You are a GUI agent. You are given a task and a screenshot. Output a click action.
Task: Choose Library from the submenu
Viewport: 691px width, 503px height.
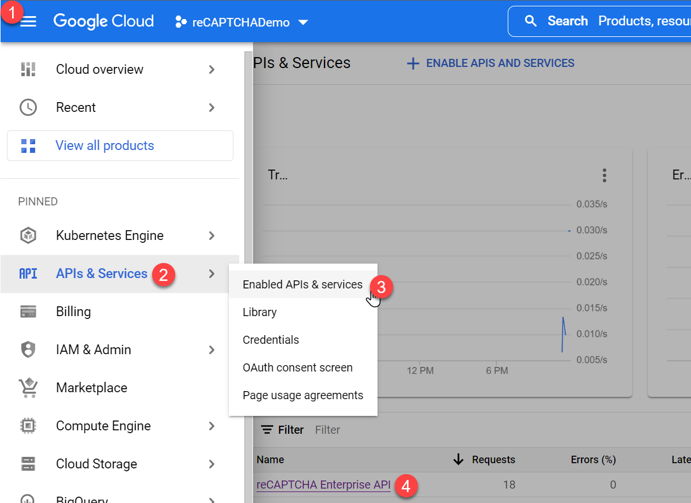303,312
